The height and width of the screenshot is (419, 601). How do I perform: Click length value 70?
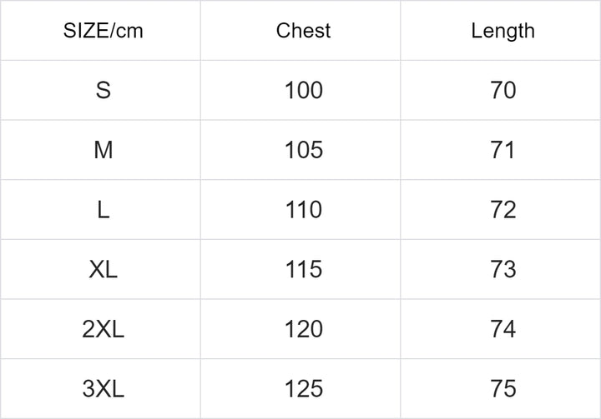point(503,90)
